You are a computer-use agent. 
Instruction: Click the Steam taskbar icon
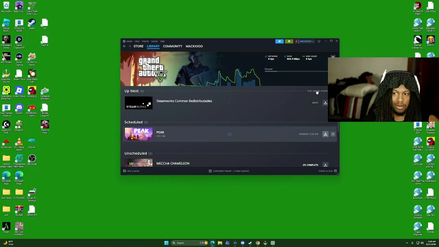pos(250,243)
